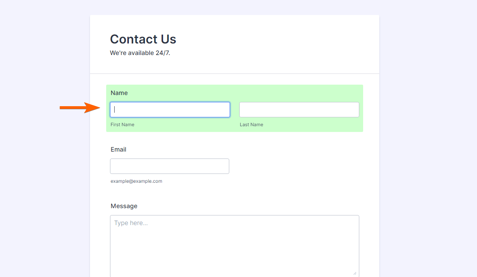The image size is (477, 277).
Task: Click the "Contact Us" heading
Action: [143, 39]
